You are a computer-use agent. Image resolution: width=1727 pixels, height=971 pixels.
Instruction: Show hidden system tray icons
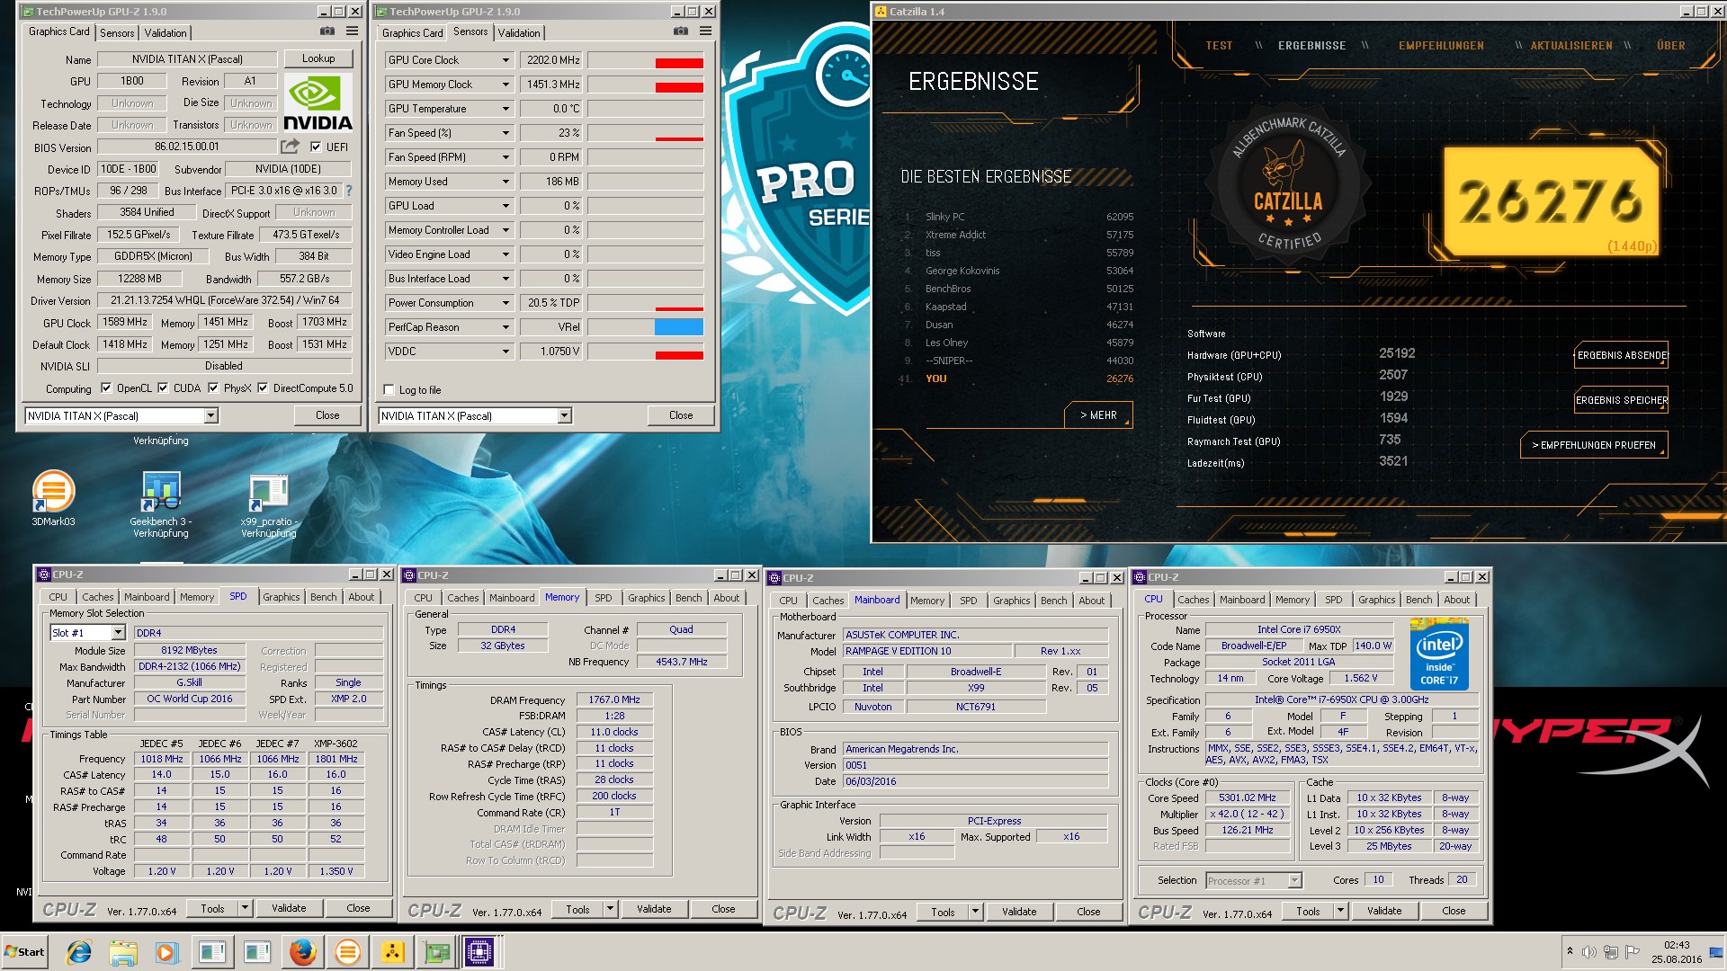[x=1570, y=951]
